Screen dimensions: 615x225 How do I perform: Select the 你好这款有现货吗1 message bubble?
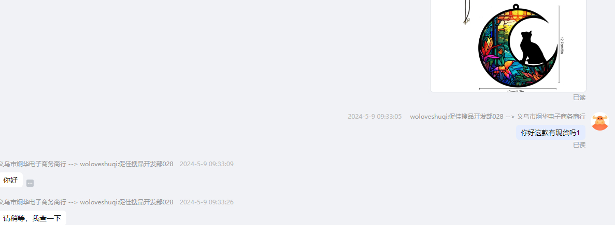tap(550, 133)
